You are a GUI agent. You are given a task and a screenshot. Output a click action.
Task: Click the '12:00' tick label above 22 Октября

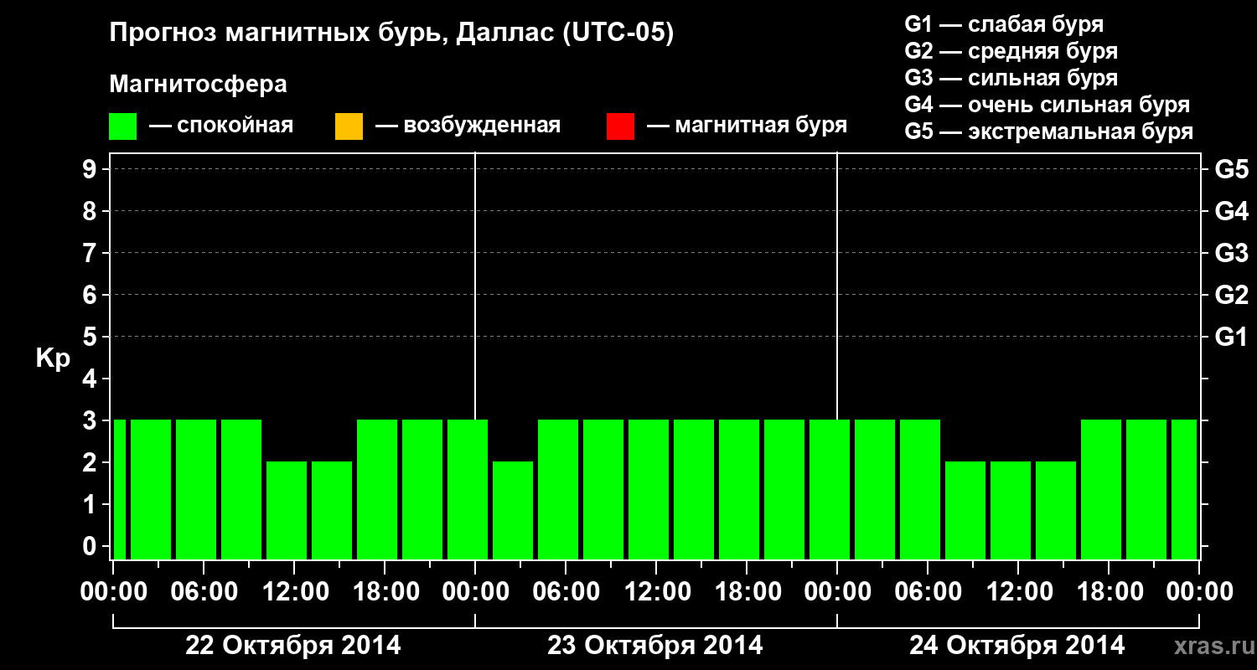click(294, 592)
